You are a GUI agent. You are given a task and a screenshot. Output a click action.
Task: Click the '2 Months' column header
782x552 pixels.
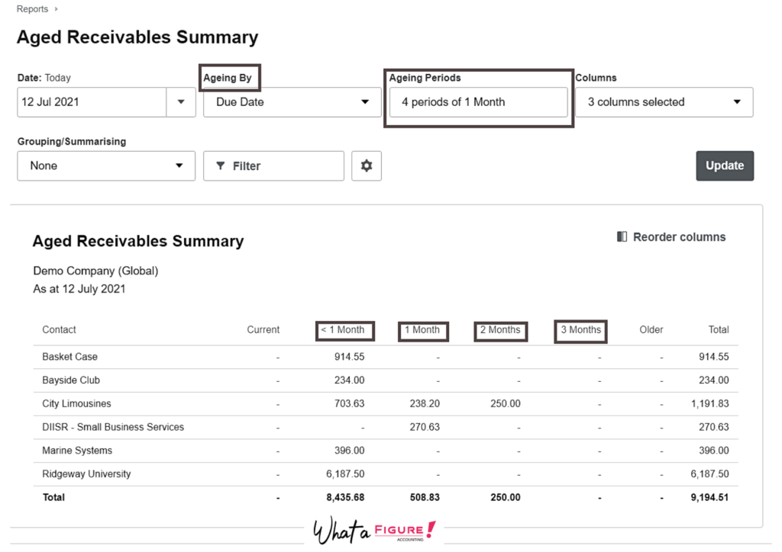pos(499,330)
